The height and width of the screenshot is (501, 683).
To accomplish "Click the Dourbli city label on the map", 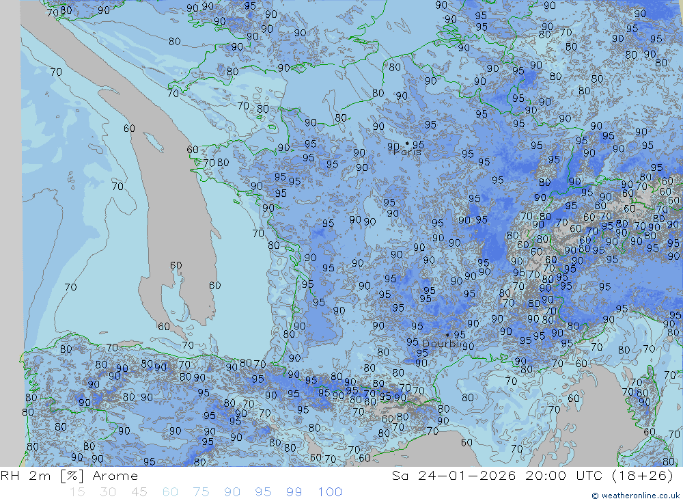I will click(x=442, y=344).
